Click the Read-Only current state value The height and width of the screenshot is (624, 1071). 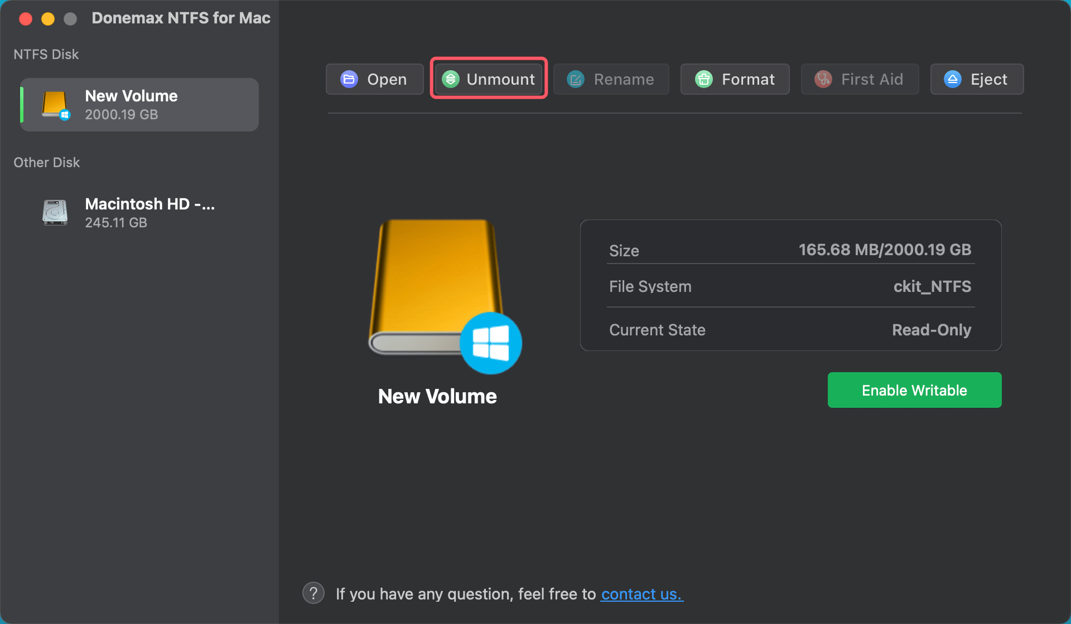pos(932,330)
